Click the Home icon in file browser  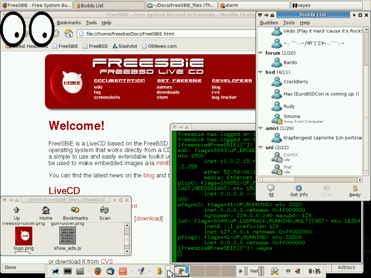pyautogui.click(x=45, y=212)
